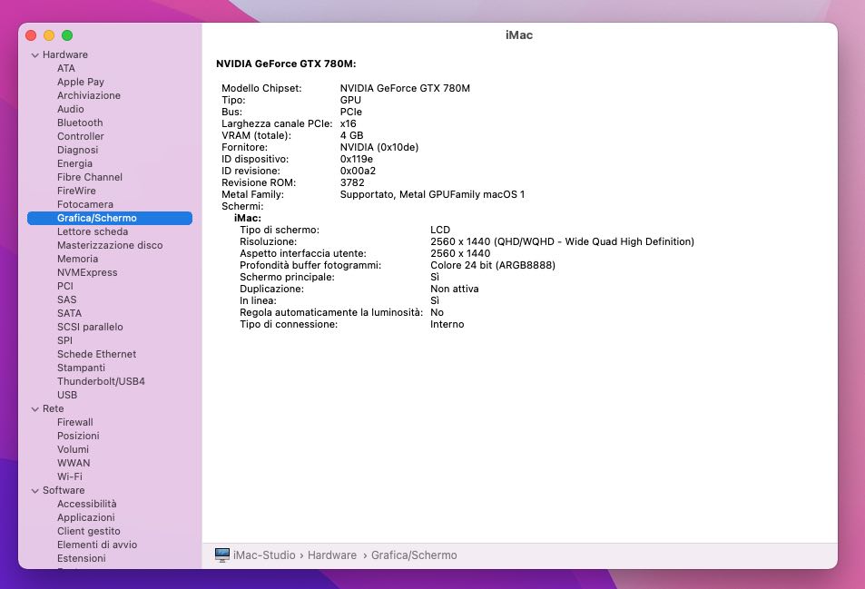Click the Software category label
This screenshot has width=865, height=589.
64,490
